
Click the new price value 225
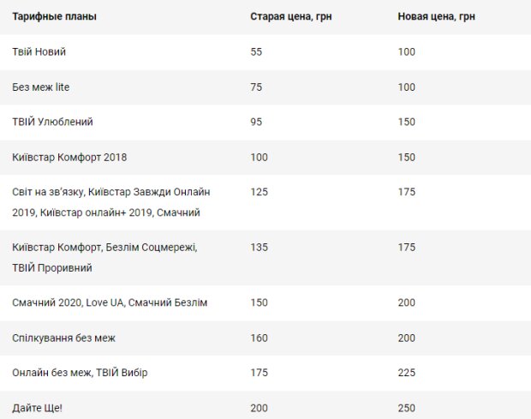(407, 373)
